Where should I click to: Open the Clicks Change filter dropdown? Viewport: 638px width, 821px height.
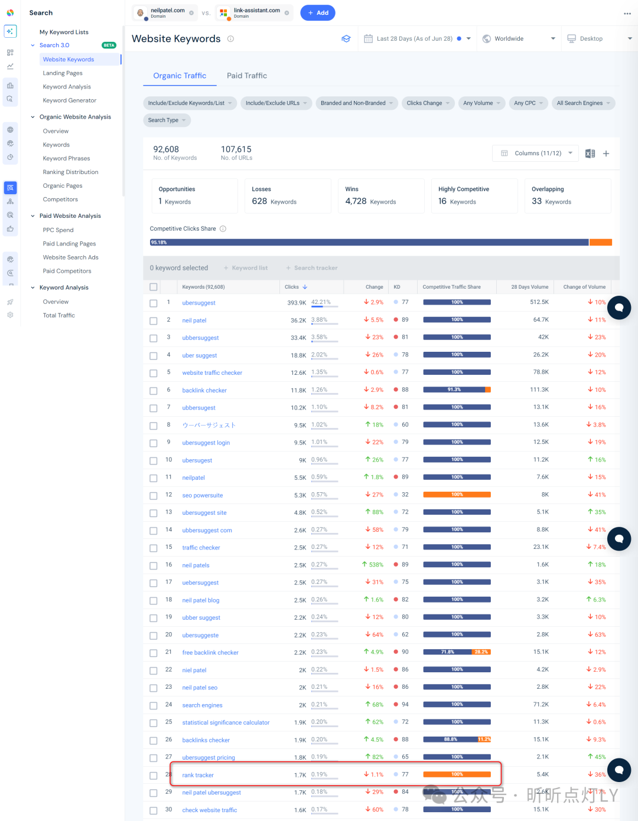tap(428, 103)
